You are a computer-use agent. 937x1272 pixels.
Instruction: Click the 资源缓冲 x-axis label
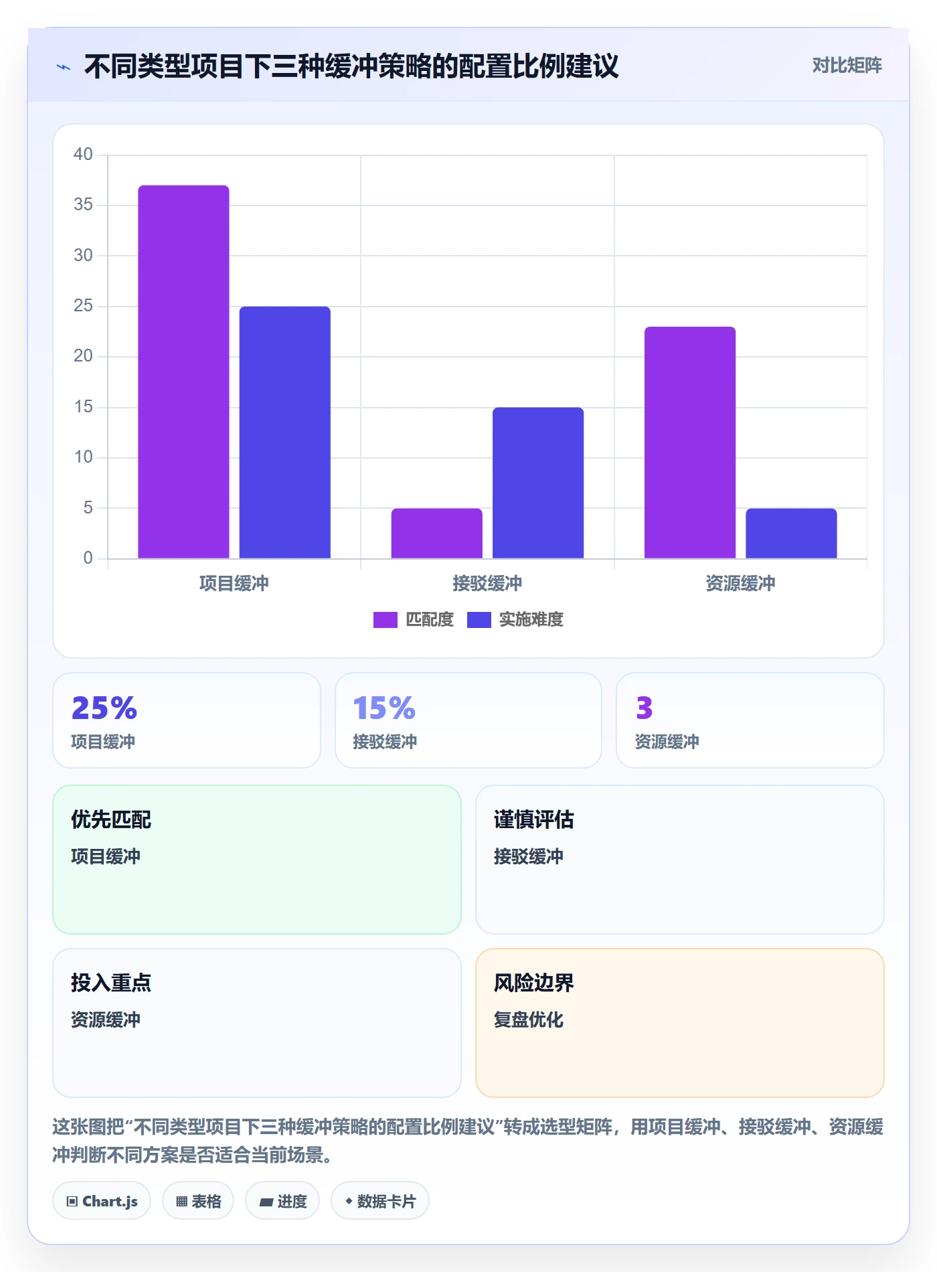point(740,584)
